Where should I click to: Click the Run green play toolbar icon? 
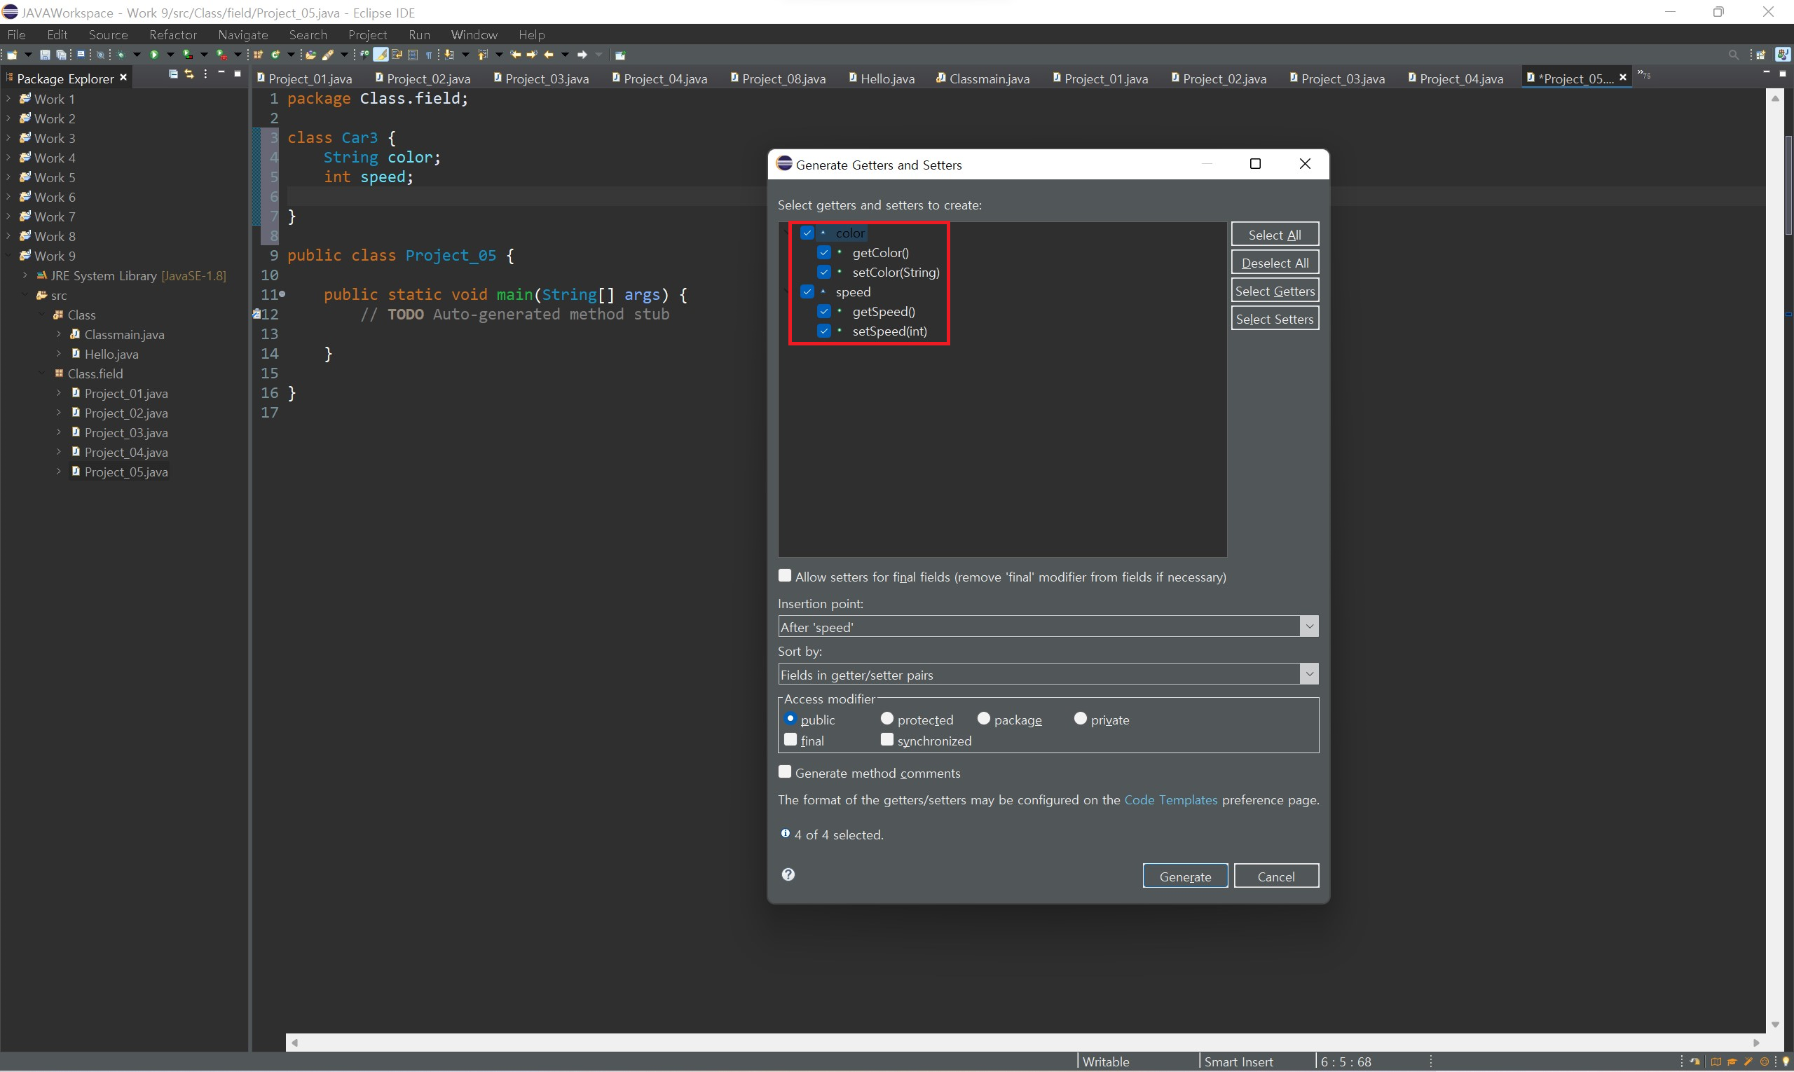coord(154,55)
